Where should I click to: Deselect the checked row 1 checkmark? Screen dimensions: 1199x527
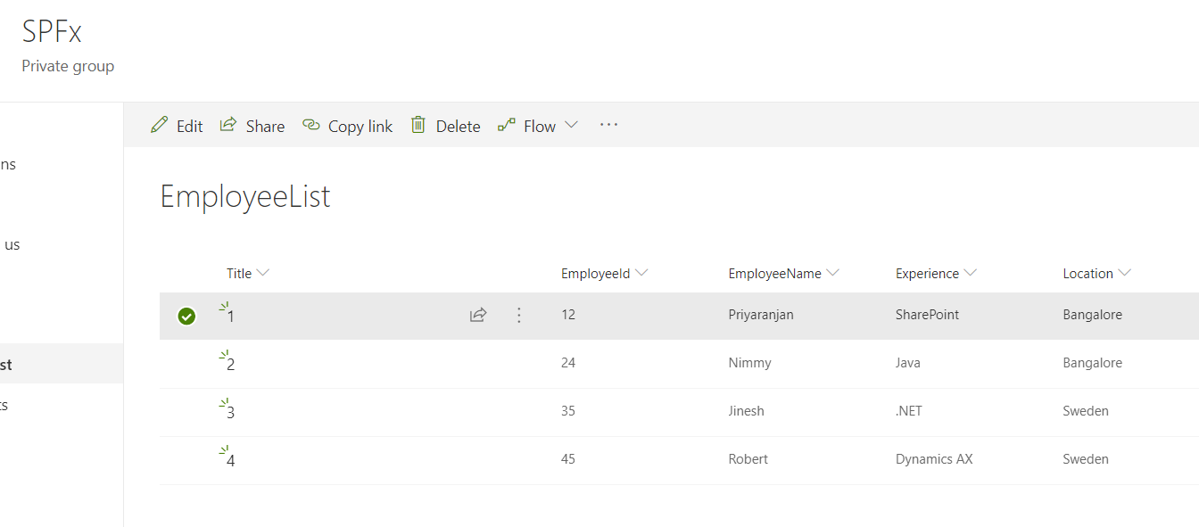click(186, 316)
